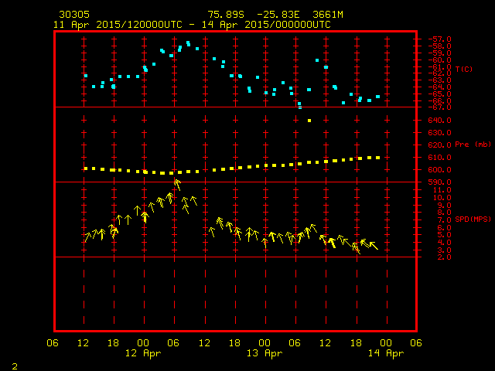Image resolution: width=495 pixels, height=371 pixels.
Task: Select the longitude text "-25.83E"
Action: pos(278,15)
